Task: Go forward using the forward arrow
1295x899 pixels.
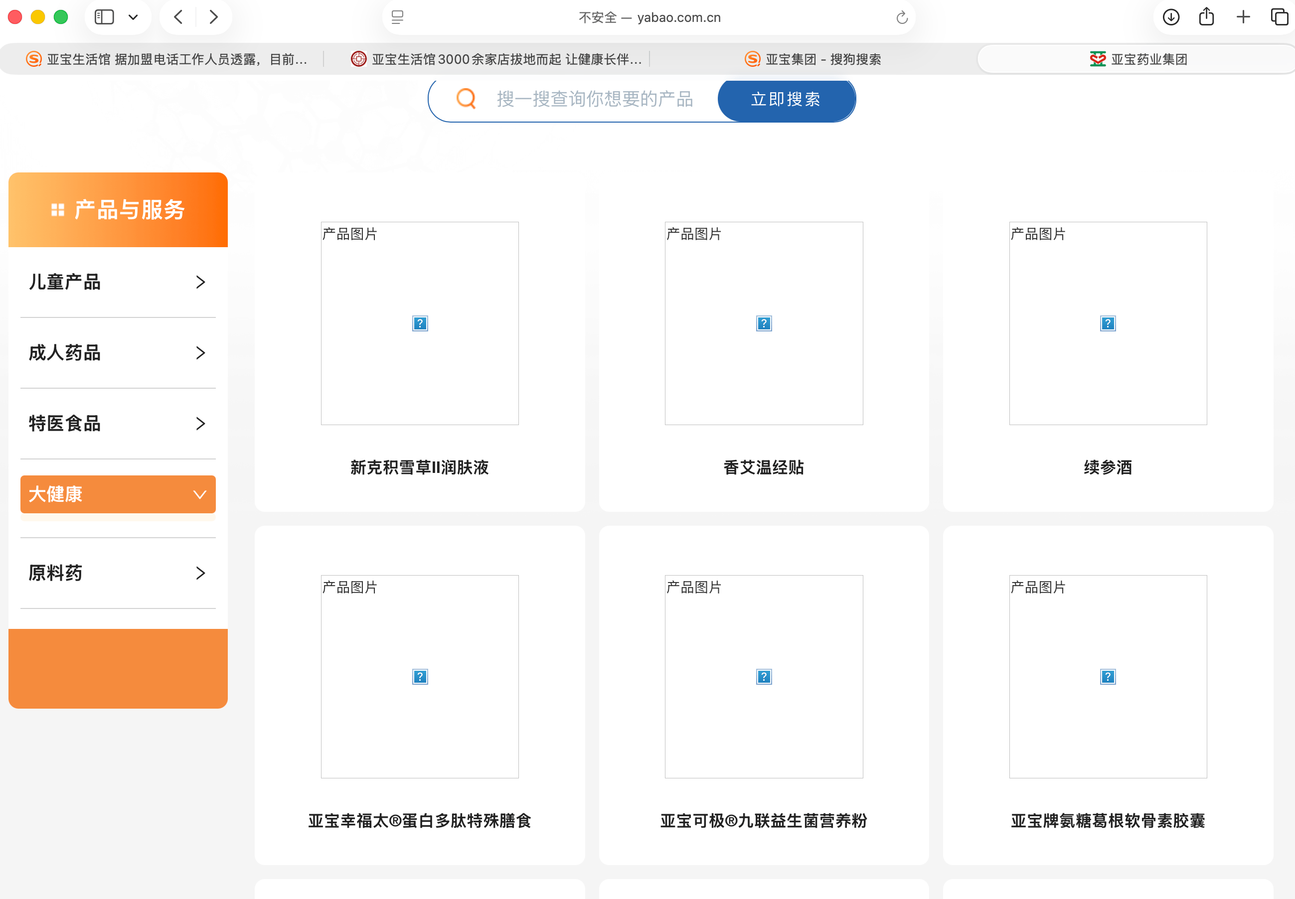Action: (213, 17)
